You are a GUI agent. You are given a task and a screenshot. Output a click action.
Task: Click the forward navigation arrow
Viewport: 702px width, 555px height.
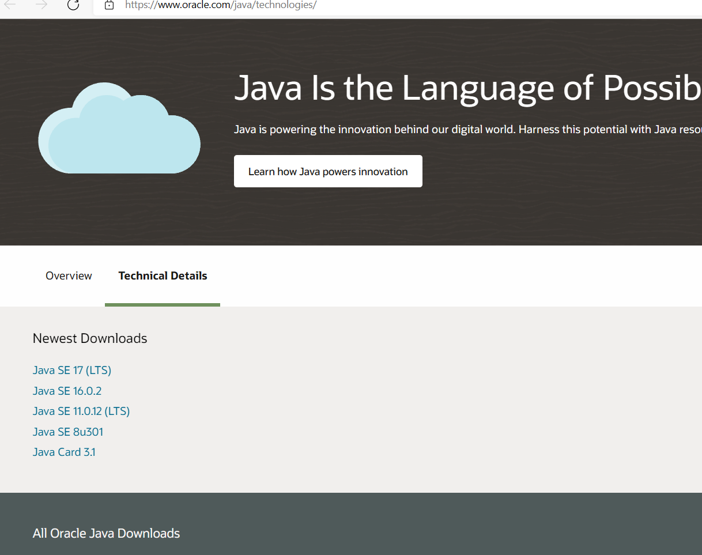[41, 5]
